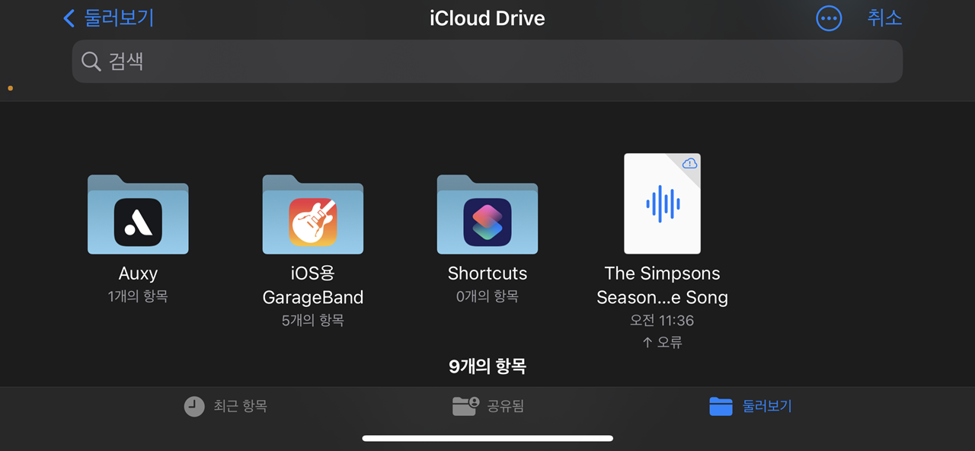Tap the iCloud error badge on audio file

point(690,163)
